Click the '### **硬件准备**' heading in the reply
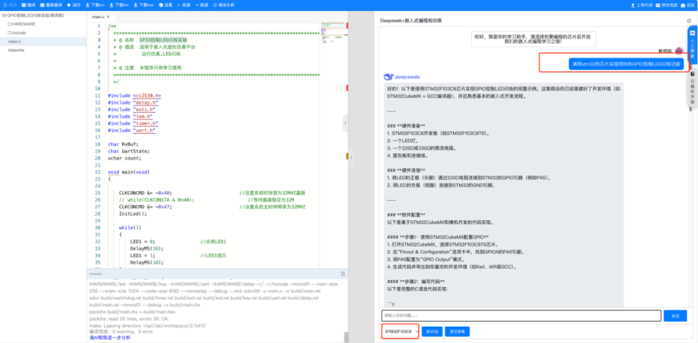This screenshot has height=343, width=698. 406,126
